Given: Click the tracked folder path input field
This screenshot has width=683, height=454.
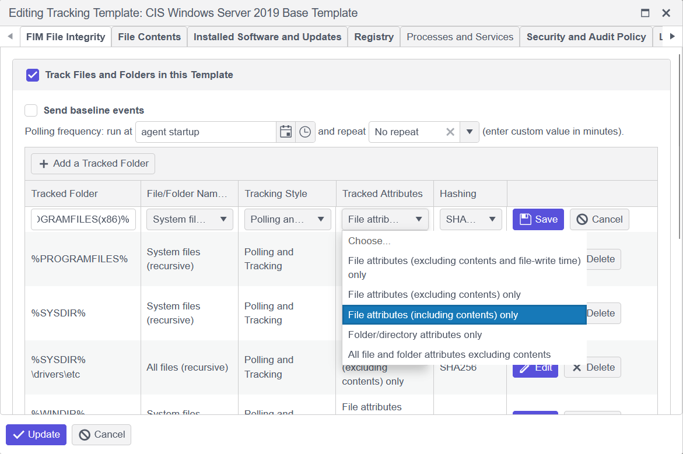Looking at the screenshot, I should [83, 219].
